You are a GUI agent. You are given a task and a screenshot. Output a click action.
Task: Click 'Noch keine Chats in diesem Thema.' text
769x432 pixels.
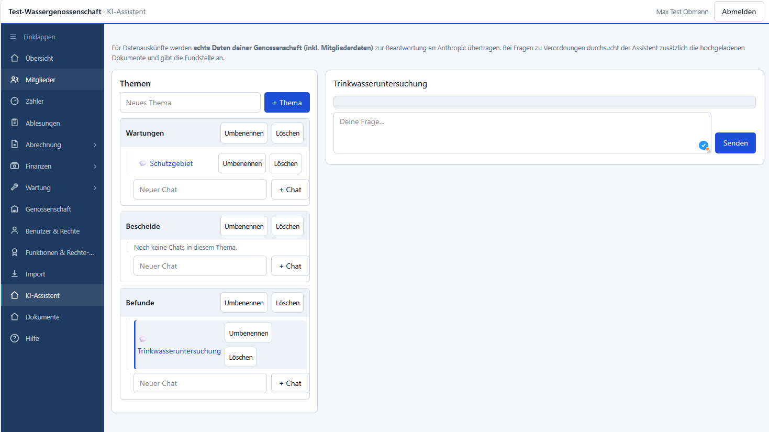185,247
